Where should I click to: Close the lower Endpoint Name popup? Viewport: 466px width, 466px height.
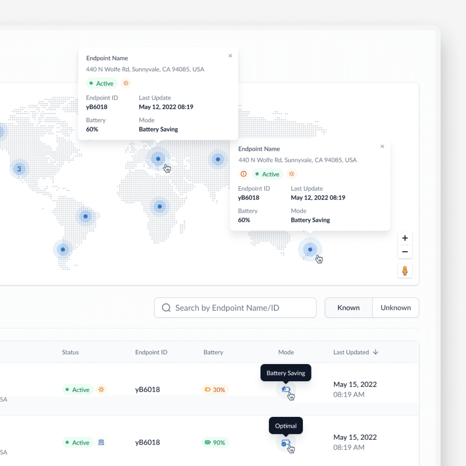coord(382,146)
